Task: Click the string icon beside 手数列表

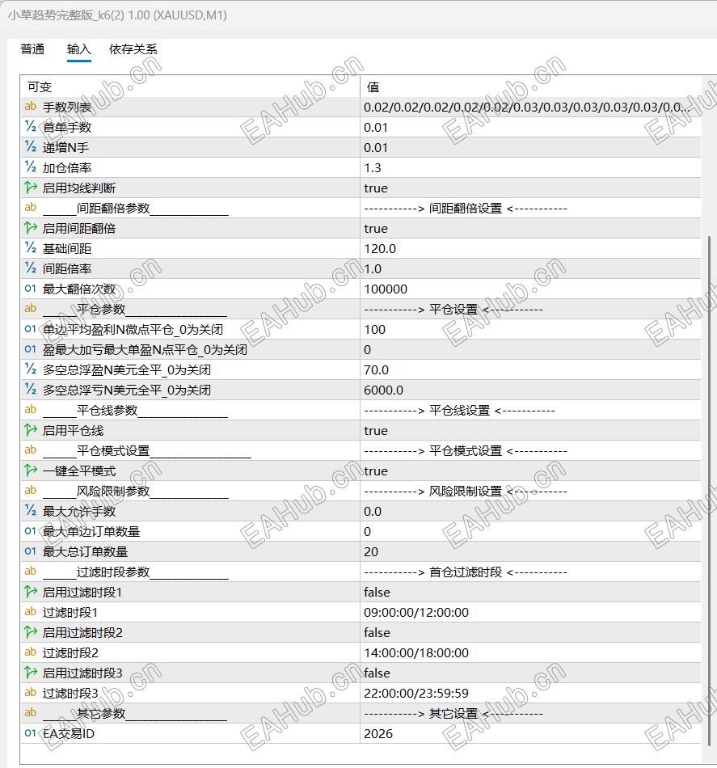Action: point(31,106)
